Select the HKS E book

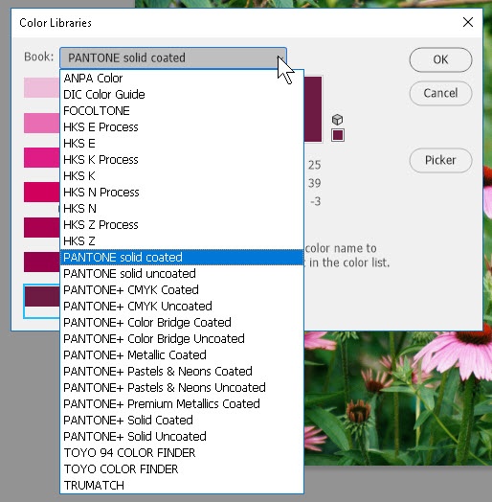pos(182,144)
